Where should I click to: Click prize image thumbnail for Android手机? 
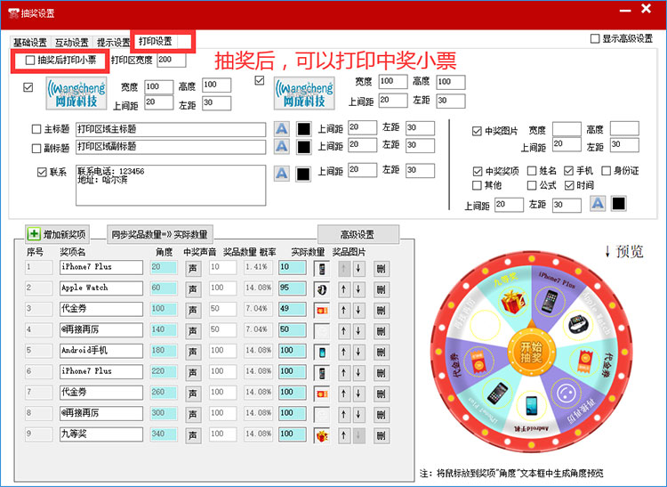pyautogui.click(x=322, y=352)
